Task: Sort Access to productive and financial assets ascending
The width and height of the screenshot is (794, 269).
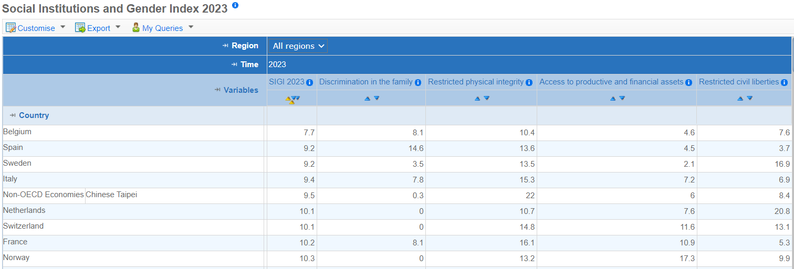Action: 613,98
